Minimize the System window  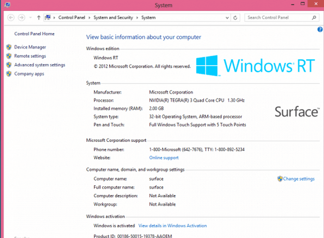click(293, 4)
